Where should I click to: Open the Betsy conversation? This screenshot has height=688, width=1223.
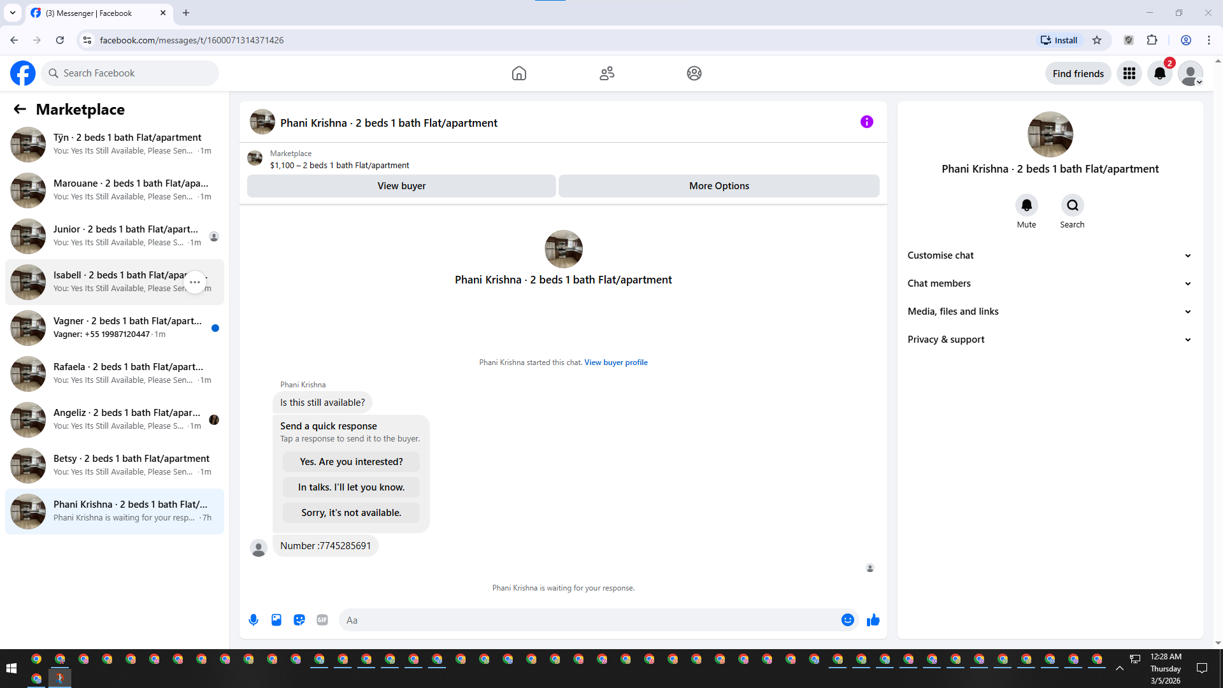pyautogui.click(x=115, y=466)
